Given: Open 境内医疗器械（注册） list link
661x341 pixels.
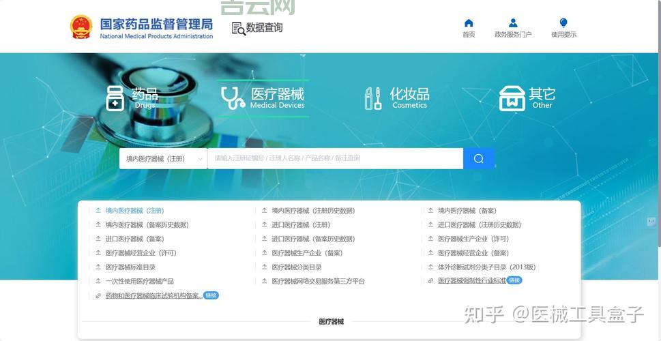Looking at the screenshot, I should [x=134, y=211].
